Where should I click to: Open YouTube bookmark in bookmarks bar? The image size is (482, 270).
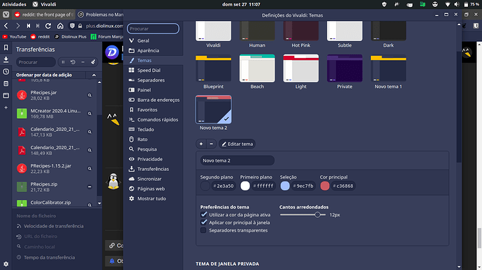[14, 36]
